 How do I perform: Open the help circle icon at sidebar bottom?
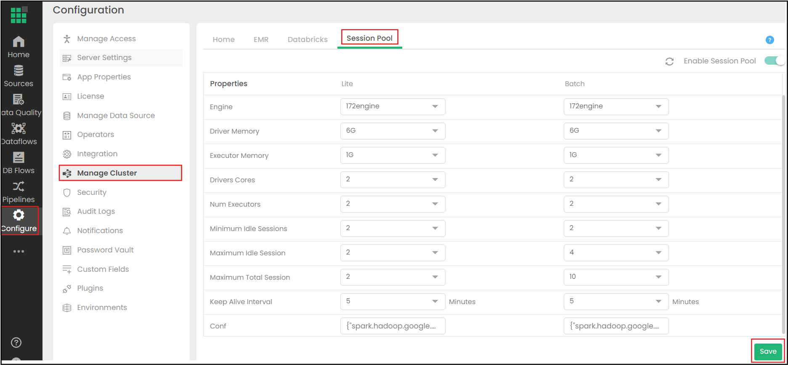(16, 343)
